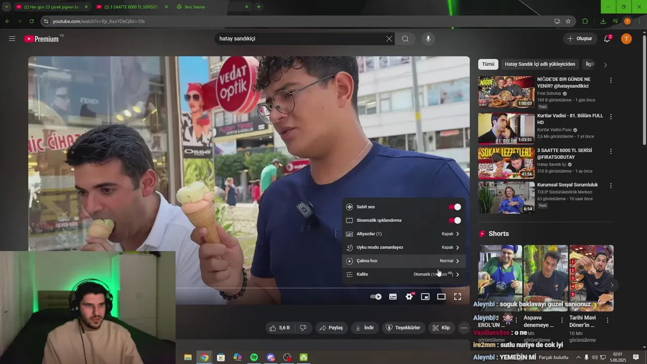Image resolution: width=647 pixels, height=364 pixels.
Task: Switch to theater mode
Action: pyautogui.click(x=441, y=297)
